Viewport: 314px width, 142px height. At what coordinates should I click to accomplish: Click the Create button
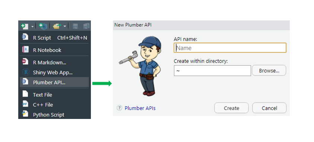point(231,108)
